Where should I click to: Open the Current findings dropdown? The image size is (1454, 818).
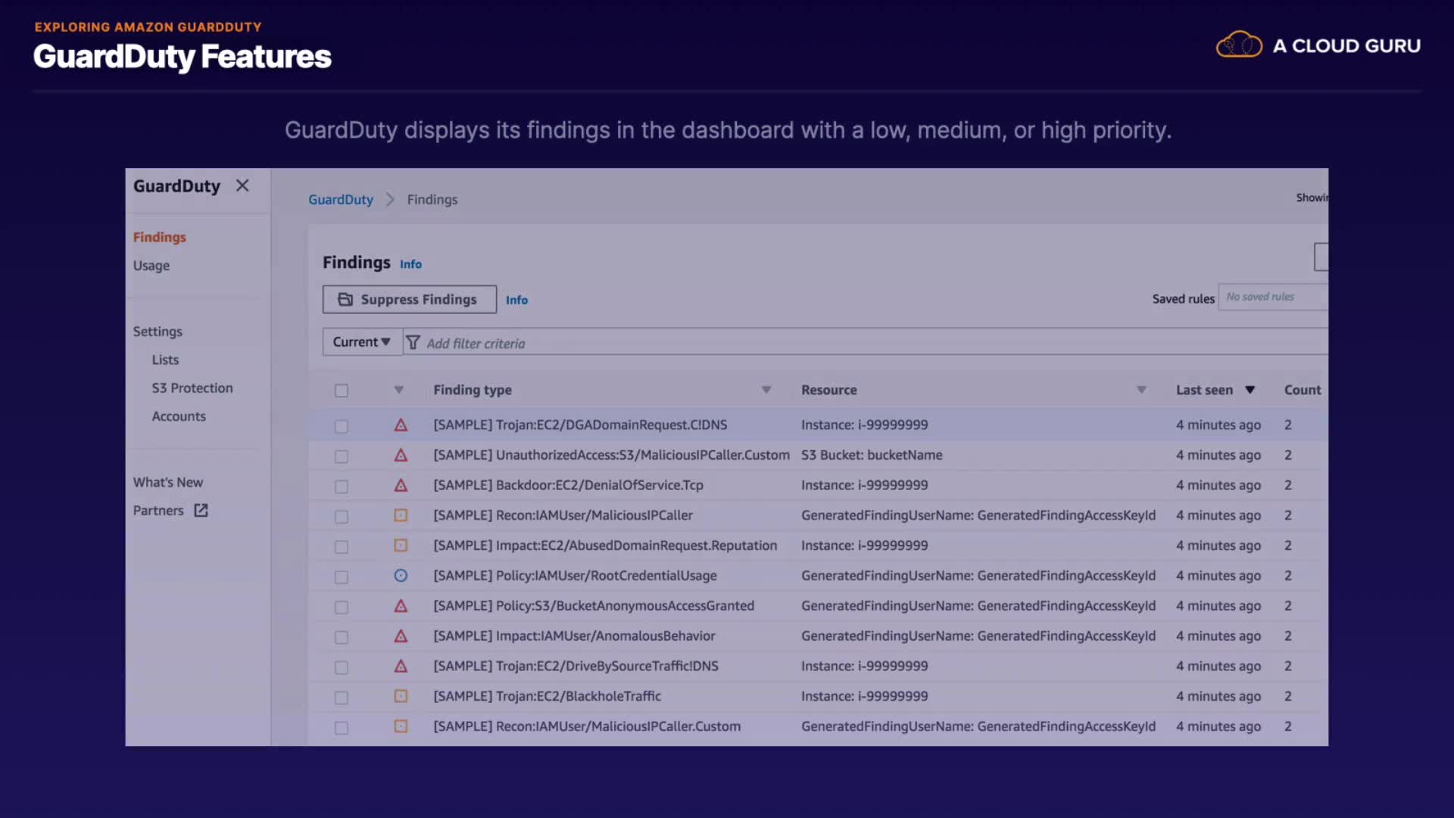click(x=361, y=342)
